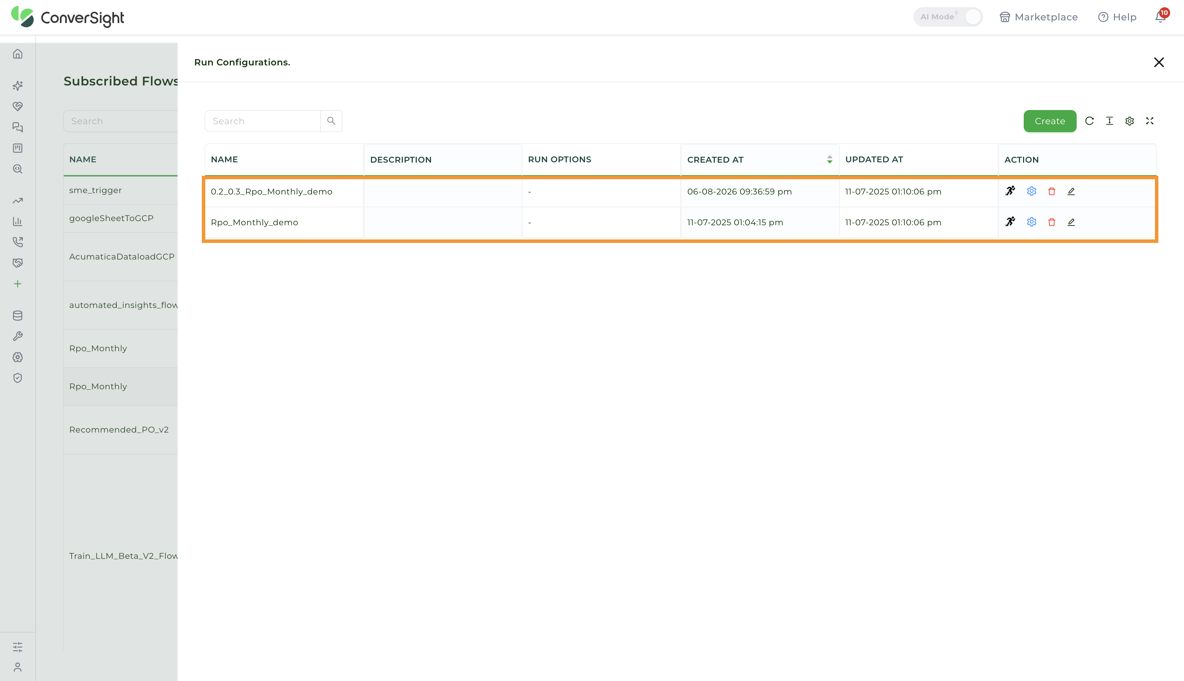Delete the 0.2_0.3_Rpo_Monthly_demo configuration

click(1052, 191)
